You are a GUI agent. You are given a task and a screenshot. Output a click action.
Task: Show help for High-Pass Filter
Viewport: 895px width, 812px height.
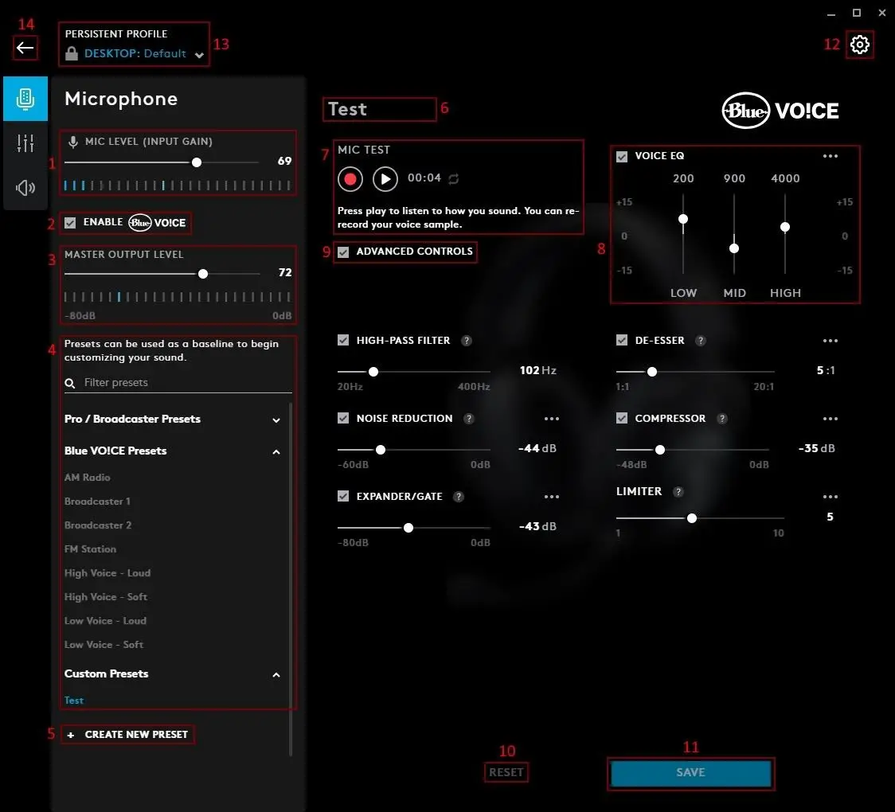(467, 341)
